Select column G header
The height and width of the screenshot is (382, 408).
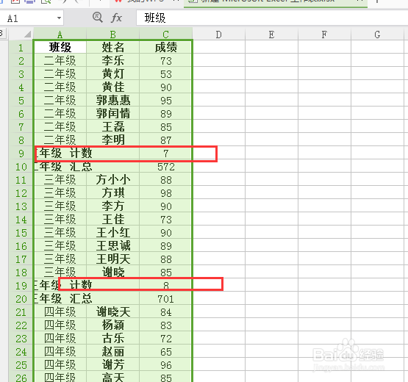tap(377, 34)
